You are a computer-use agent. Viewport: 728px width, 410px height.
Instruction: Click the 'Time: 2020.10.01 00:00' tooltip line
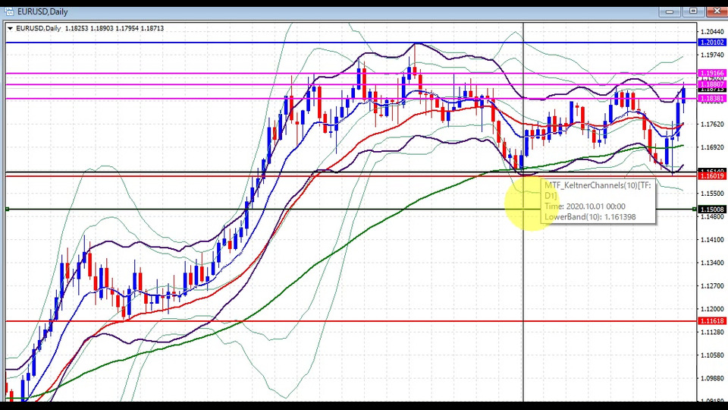[x=585, y=207]
